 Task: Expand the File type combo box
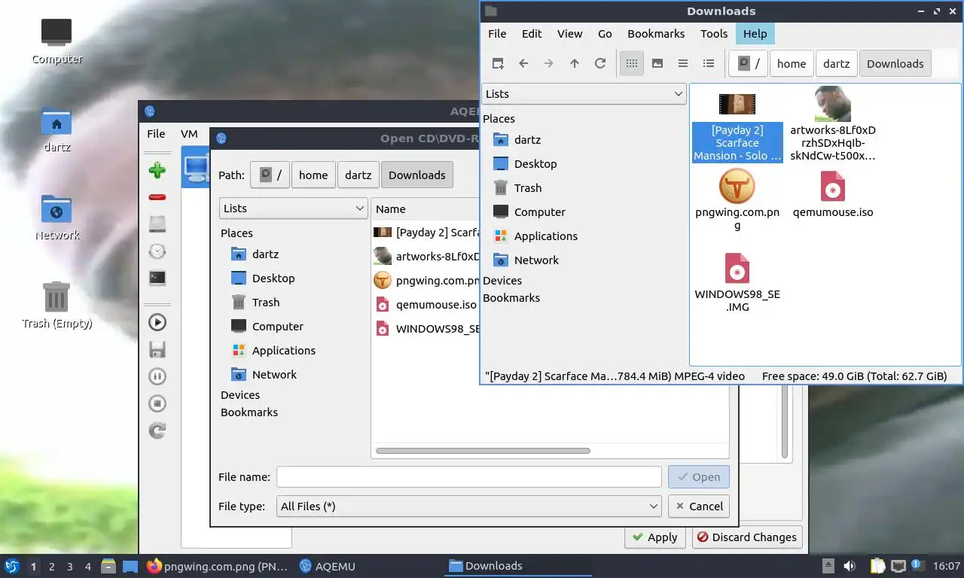coord(468,507)
